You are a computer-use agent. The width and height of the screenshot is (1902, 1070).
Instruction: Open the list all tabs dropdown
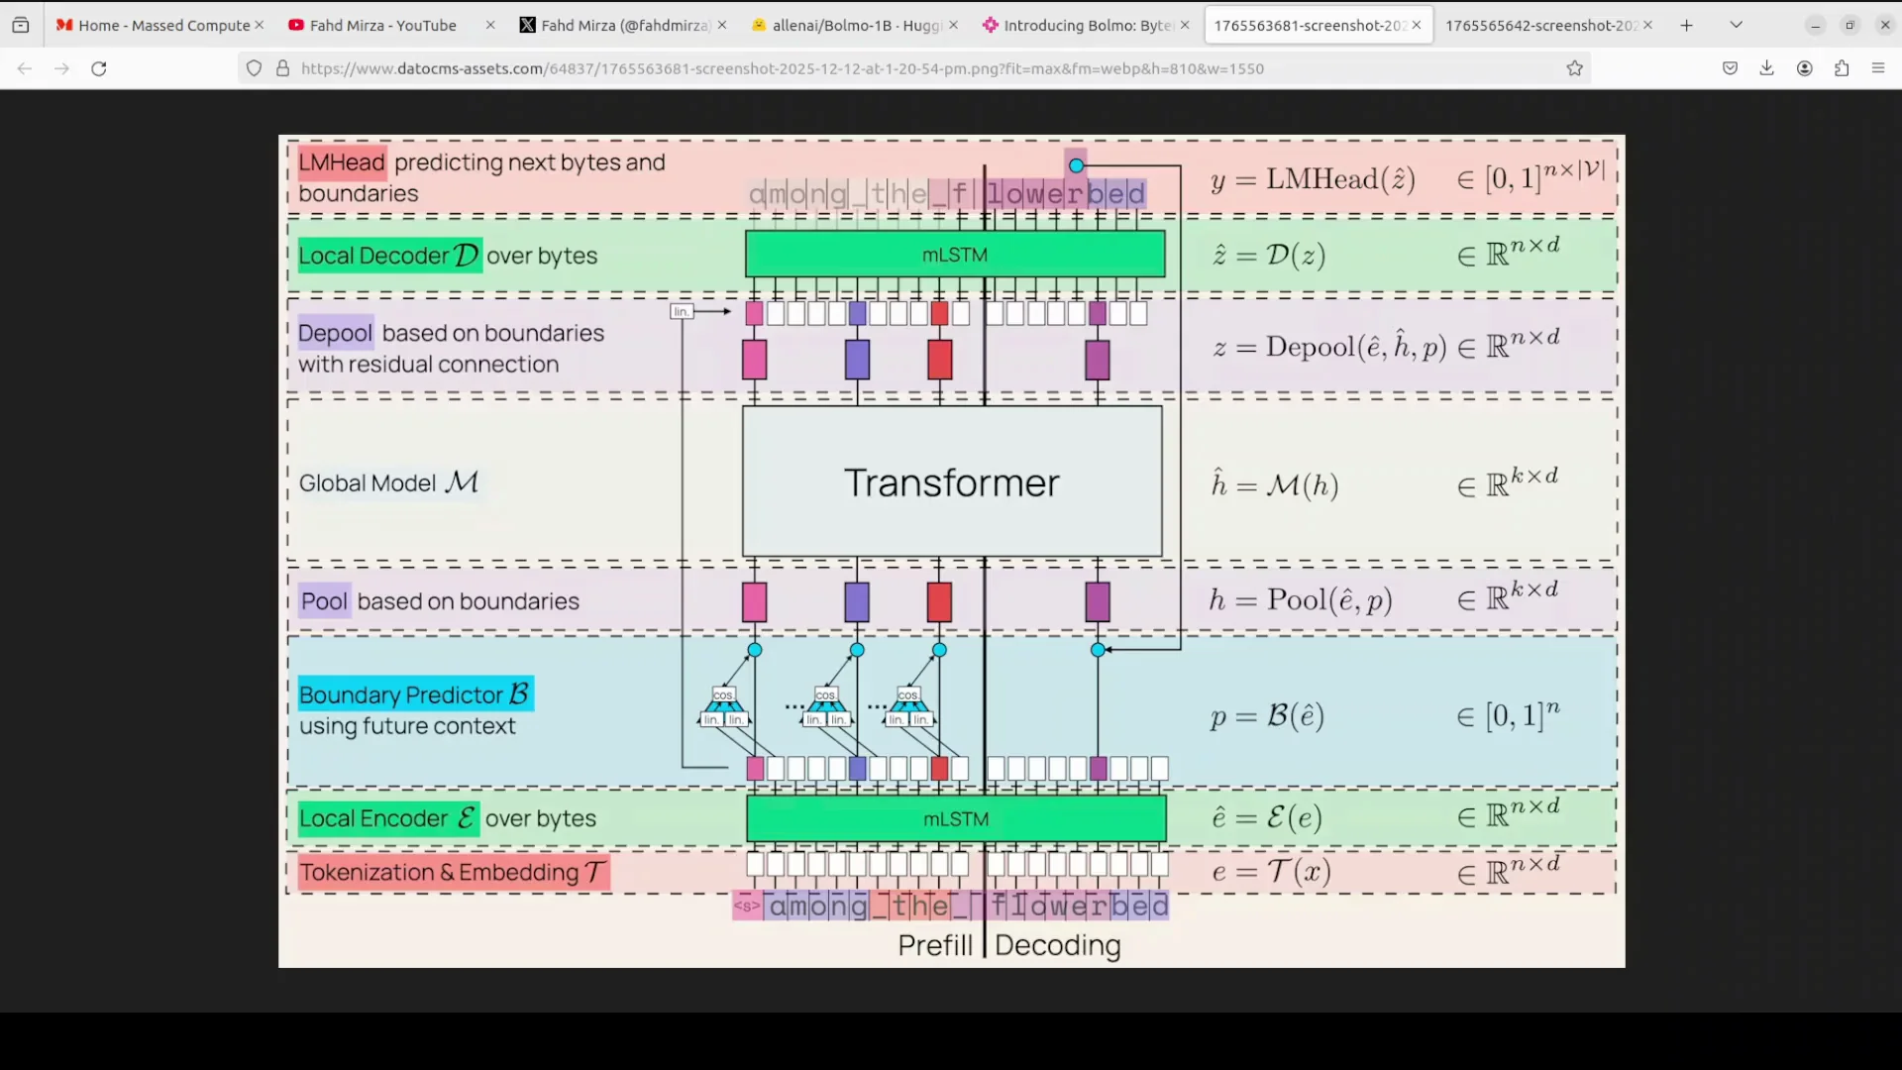1737,24
